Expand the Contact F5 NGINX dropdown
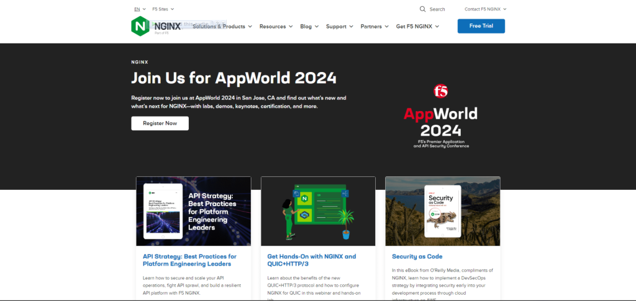Screen dimensions: 636x301 [x=486, y=9]
